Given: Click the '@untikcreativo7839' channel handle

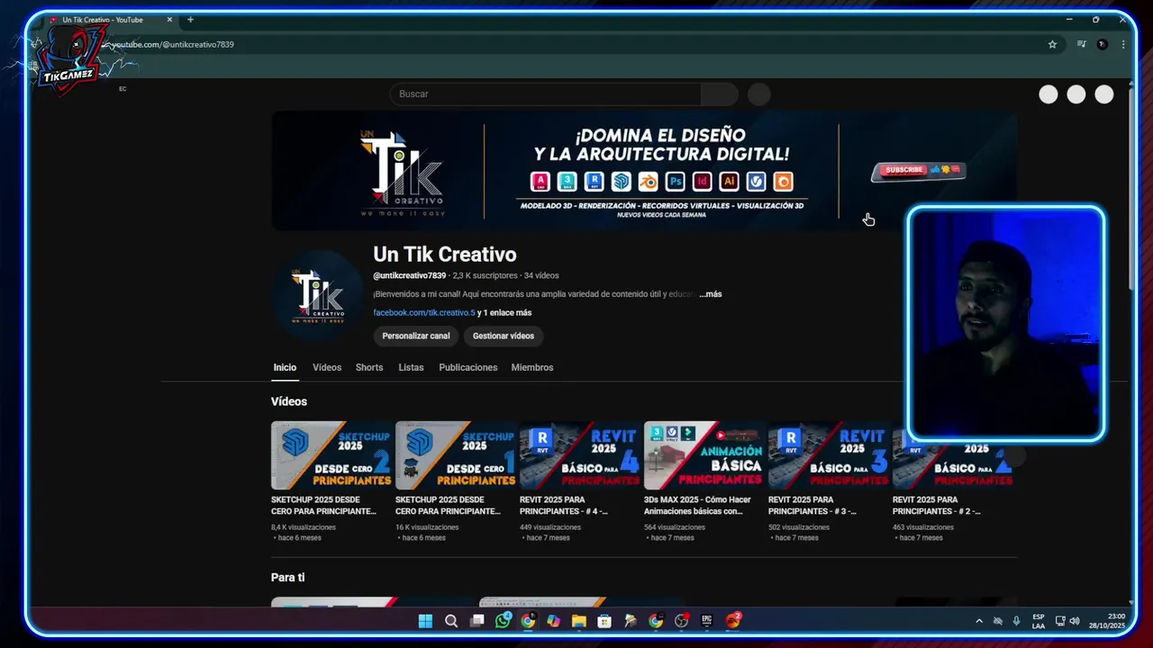Looking at the screenshot, I should click(410, 275).
